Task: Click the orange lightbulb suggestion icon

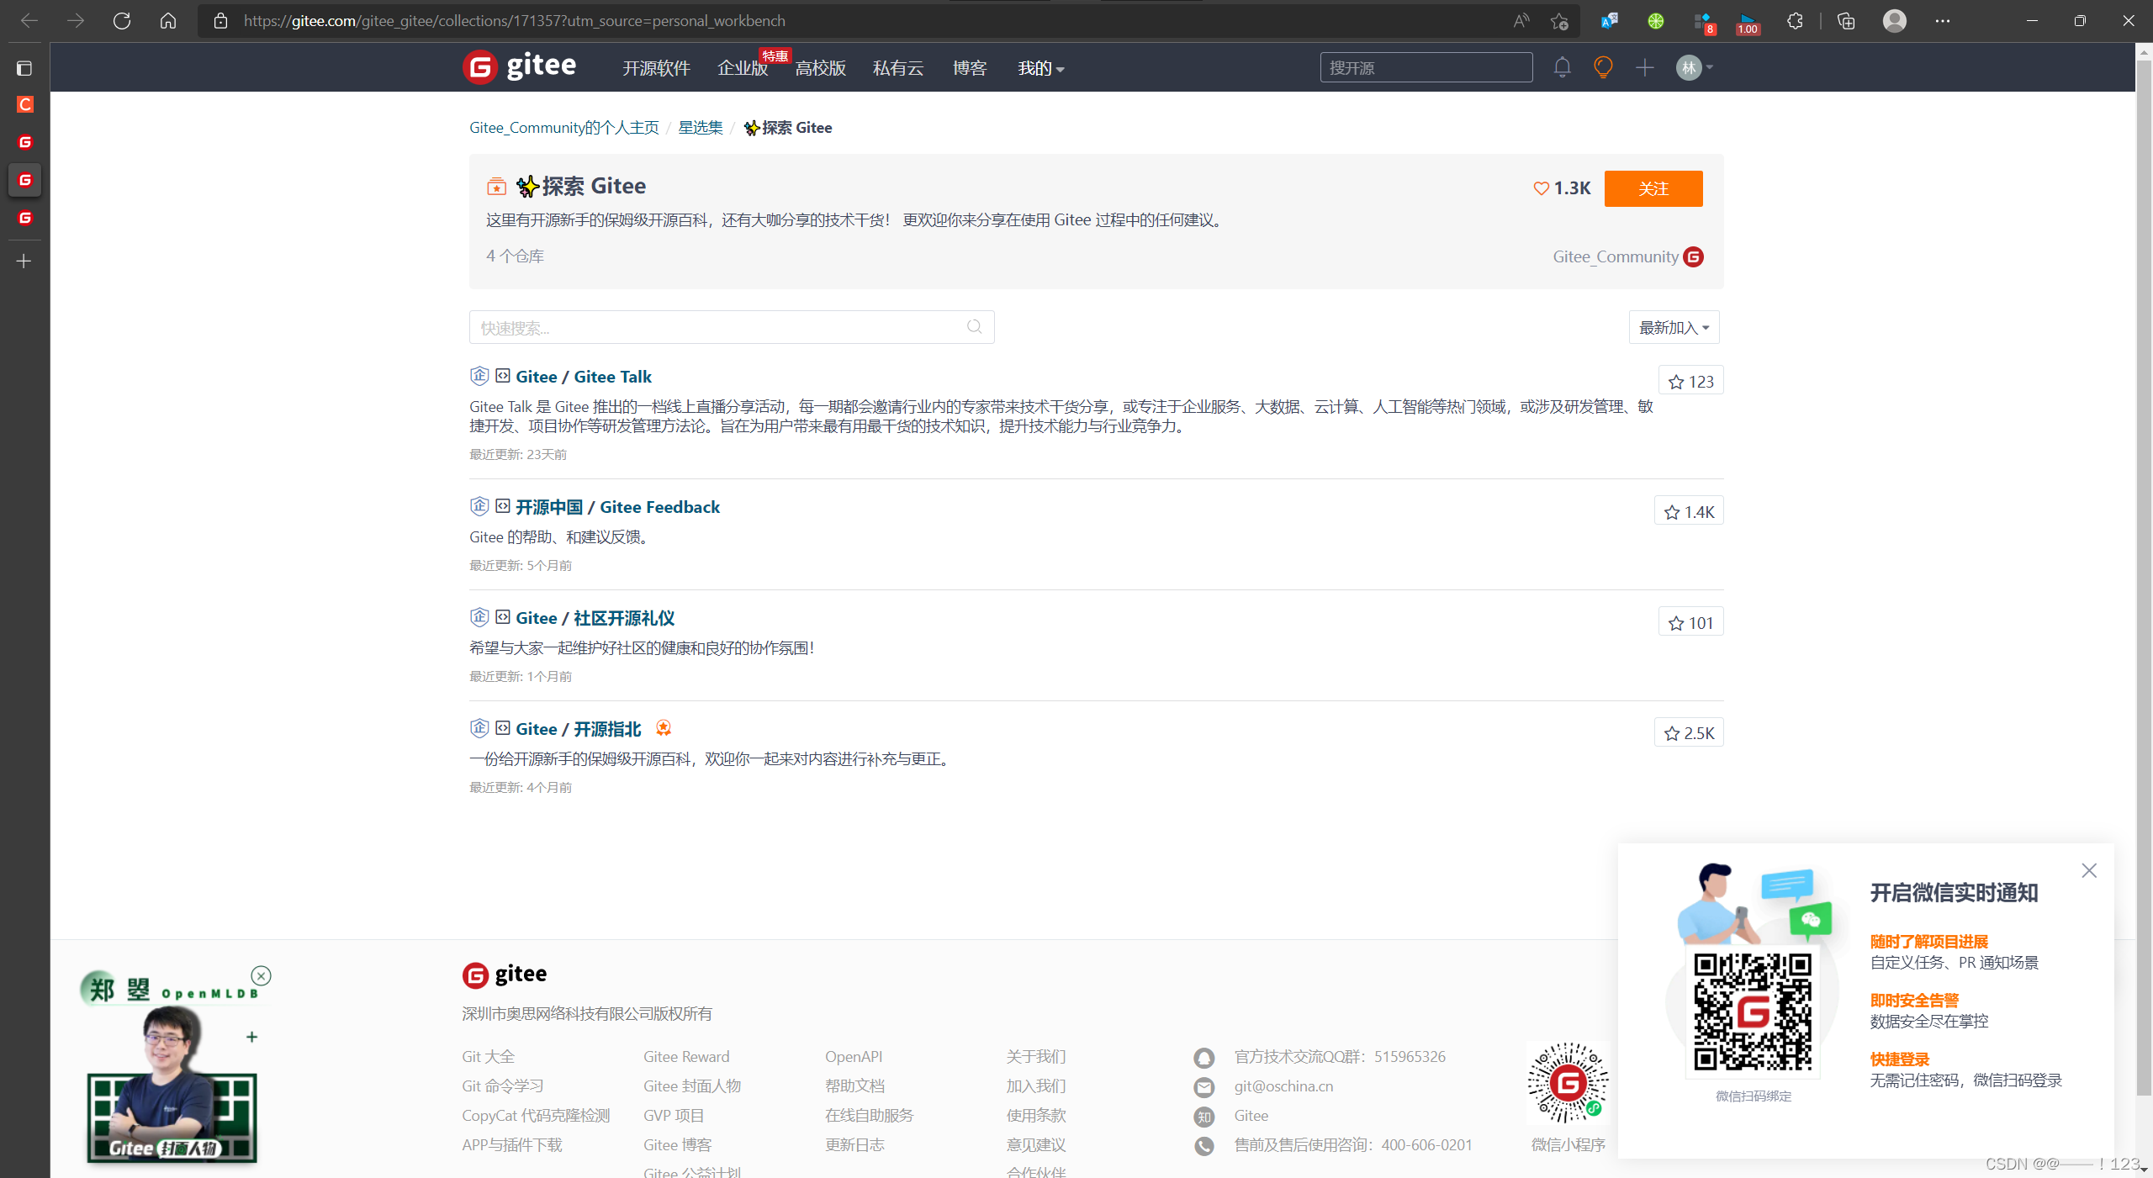Action: (1602, 67)
